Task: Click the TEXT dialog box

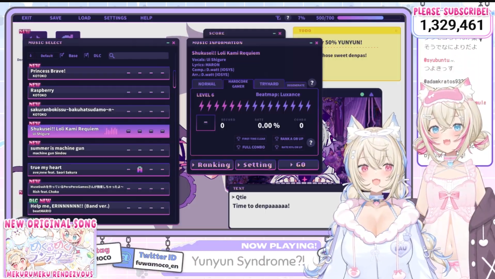Action: click(x=286, y=207)
